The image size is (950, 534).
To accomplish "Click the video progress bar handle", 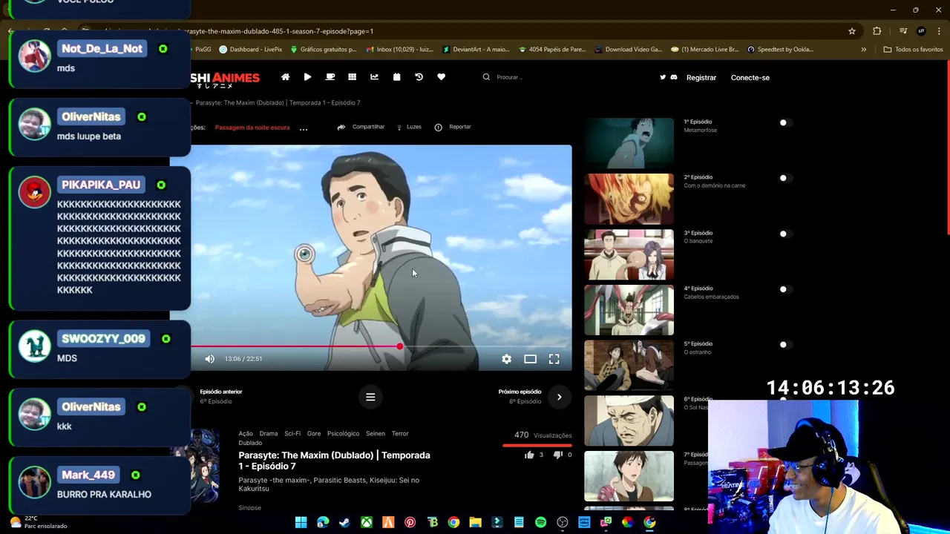I will coord(399,346).
